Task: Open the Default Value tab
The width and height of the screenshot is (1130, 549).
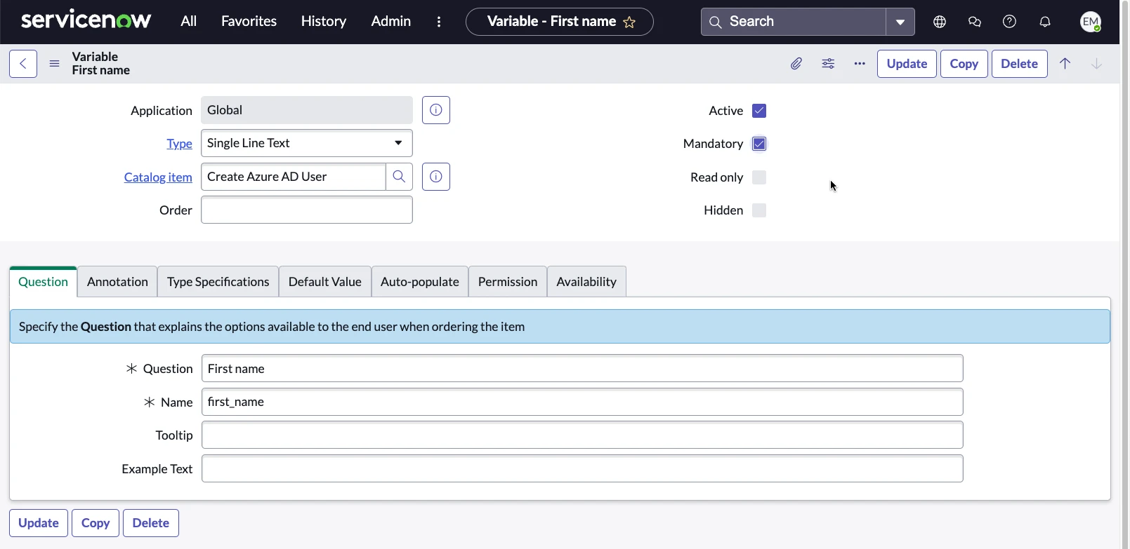Action: 324,282
